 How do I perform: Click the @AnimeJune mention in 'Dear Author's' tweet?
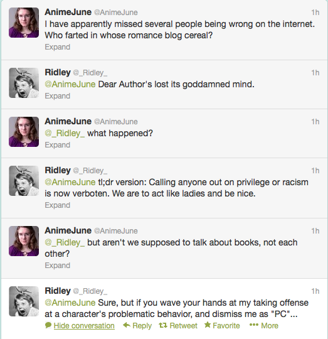[70, 84]
